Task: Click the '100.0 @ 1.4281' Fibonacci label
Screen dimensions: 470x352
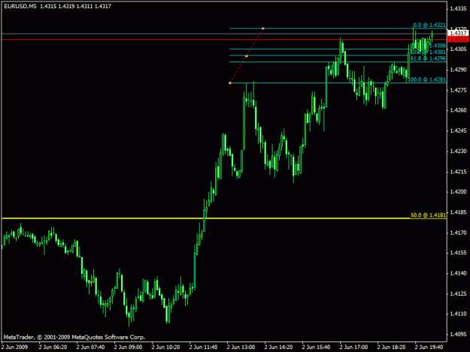Action: [426, 80]
